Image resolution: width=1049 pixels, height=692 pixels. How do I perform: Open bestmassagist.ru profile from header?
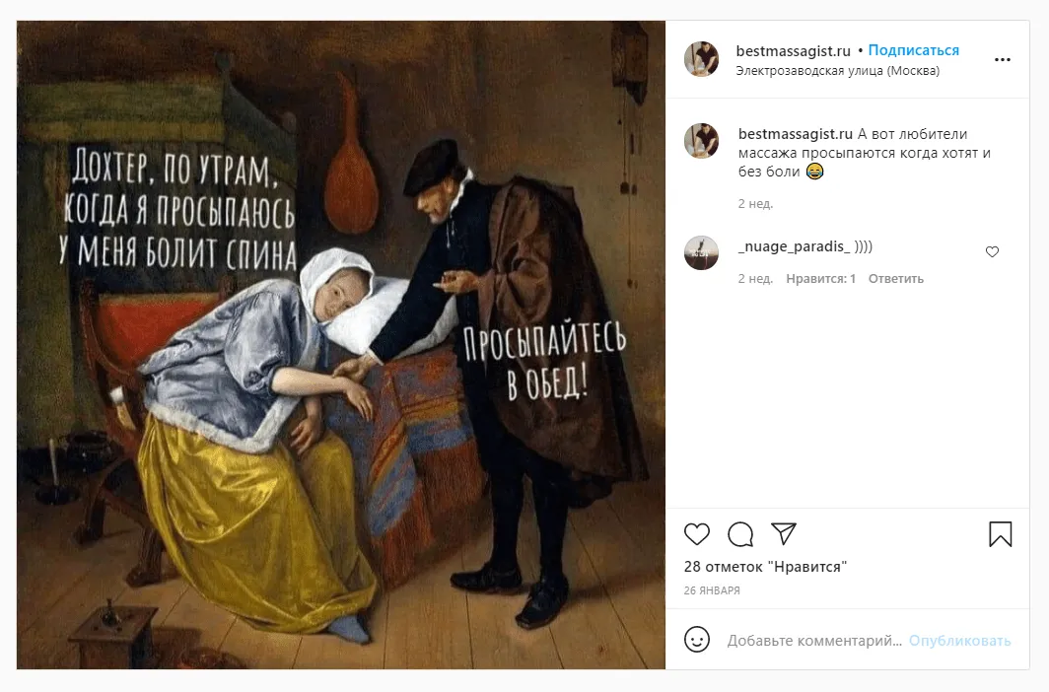[x=793, y=51]
